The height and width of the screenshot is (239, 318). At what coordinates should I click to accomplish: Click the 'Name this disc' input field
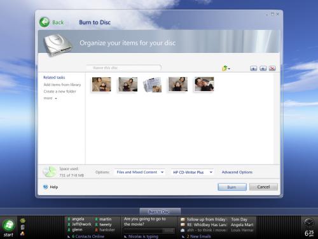pos(124,68)
